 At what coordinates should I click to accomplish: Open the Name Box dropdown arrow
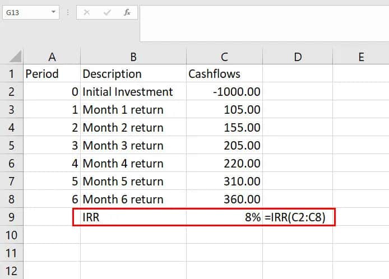pos(53,12)
